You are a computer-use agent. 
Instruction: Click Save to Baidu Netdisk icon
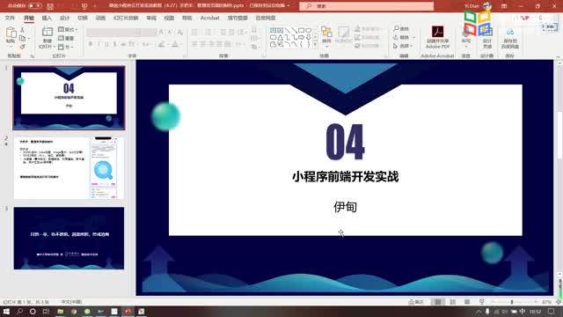[510, 39]
